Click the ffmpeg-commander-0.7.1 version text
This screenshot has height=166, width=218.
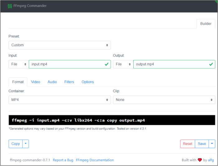pos(30,160)
